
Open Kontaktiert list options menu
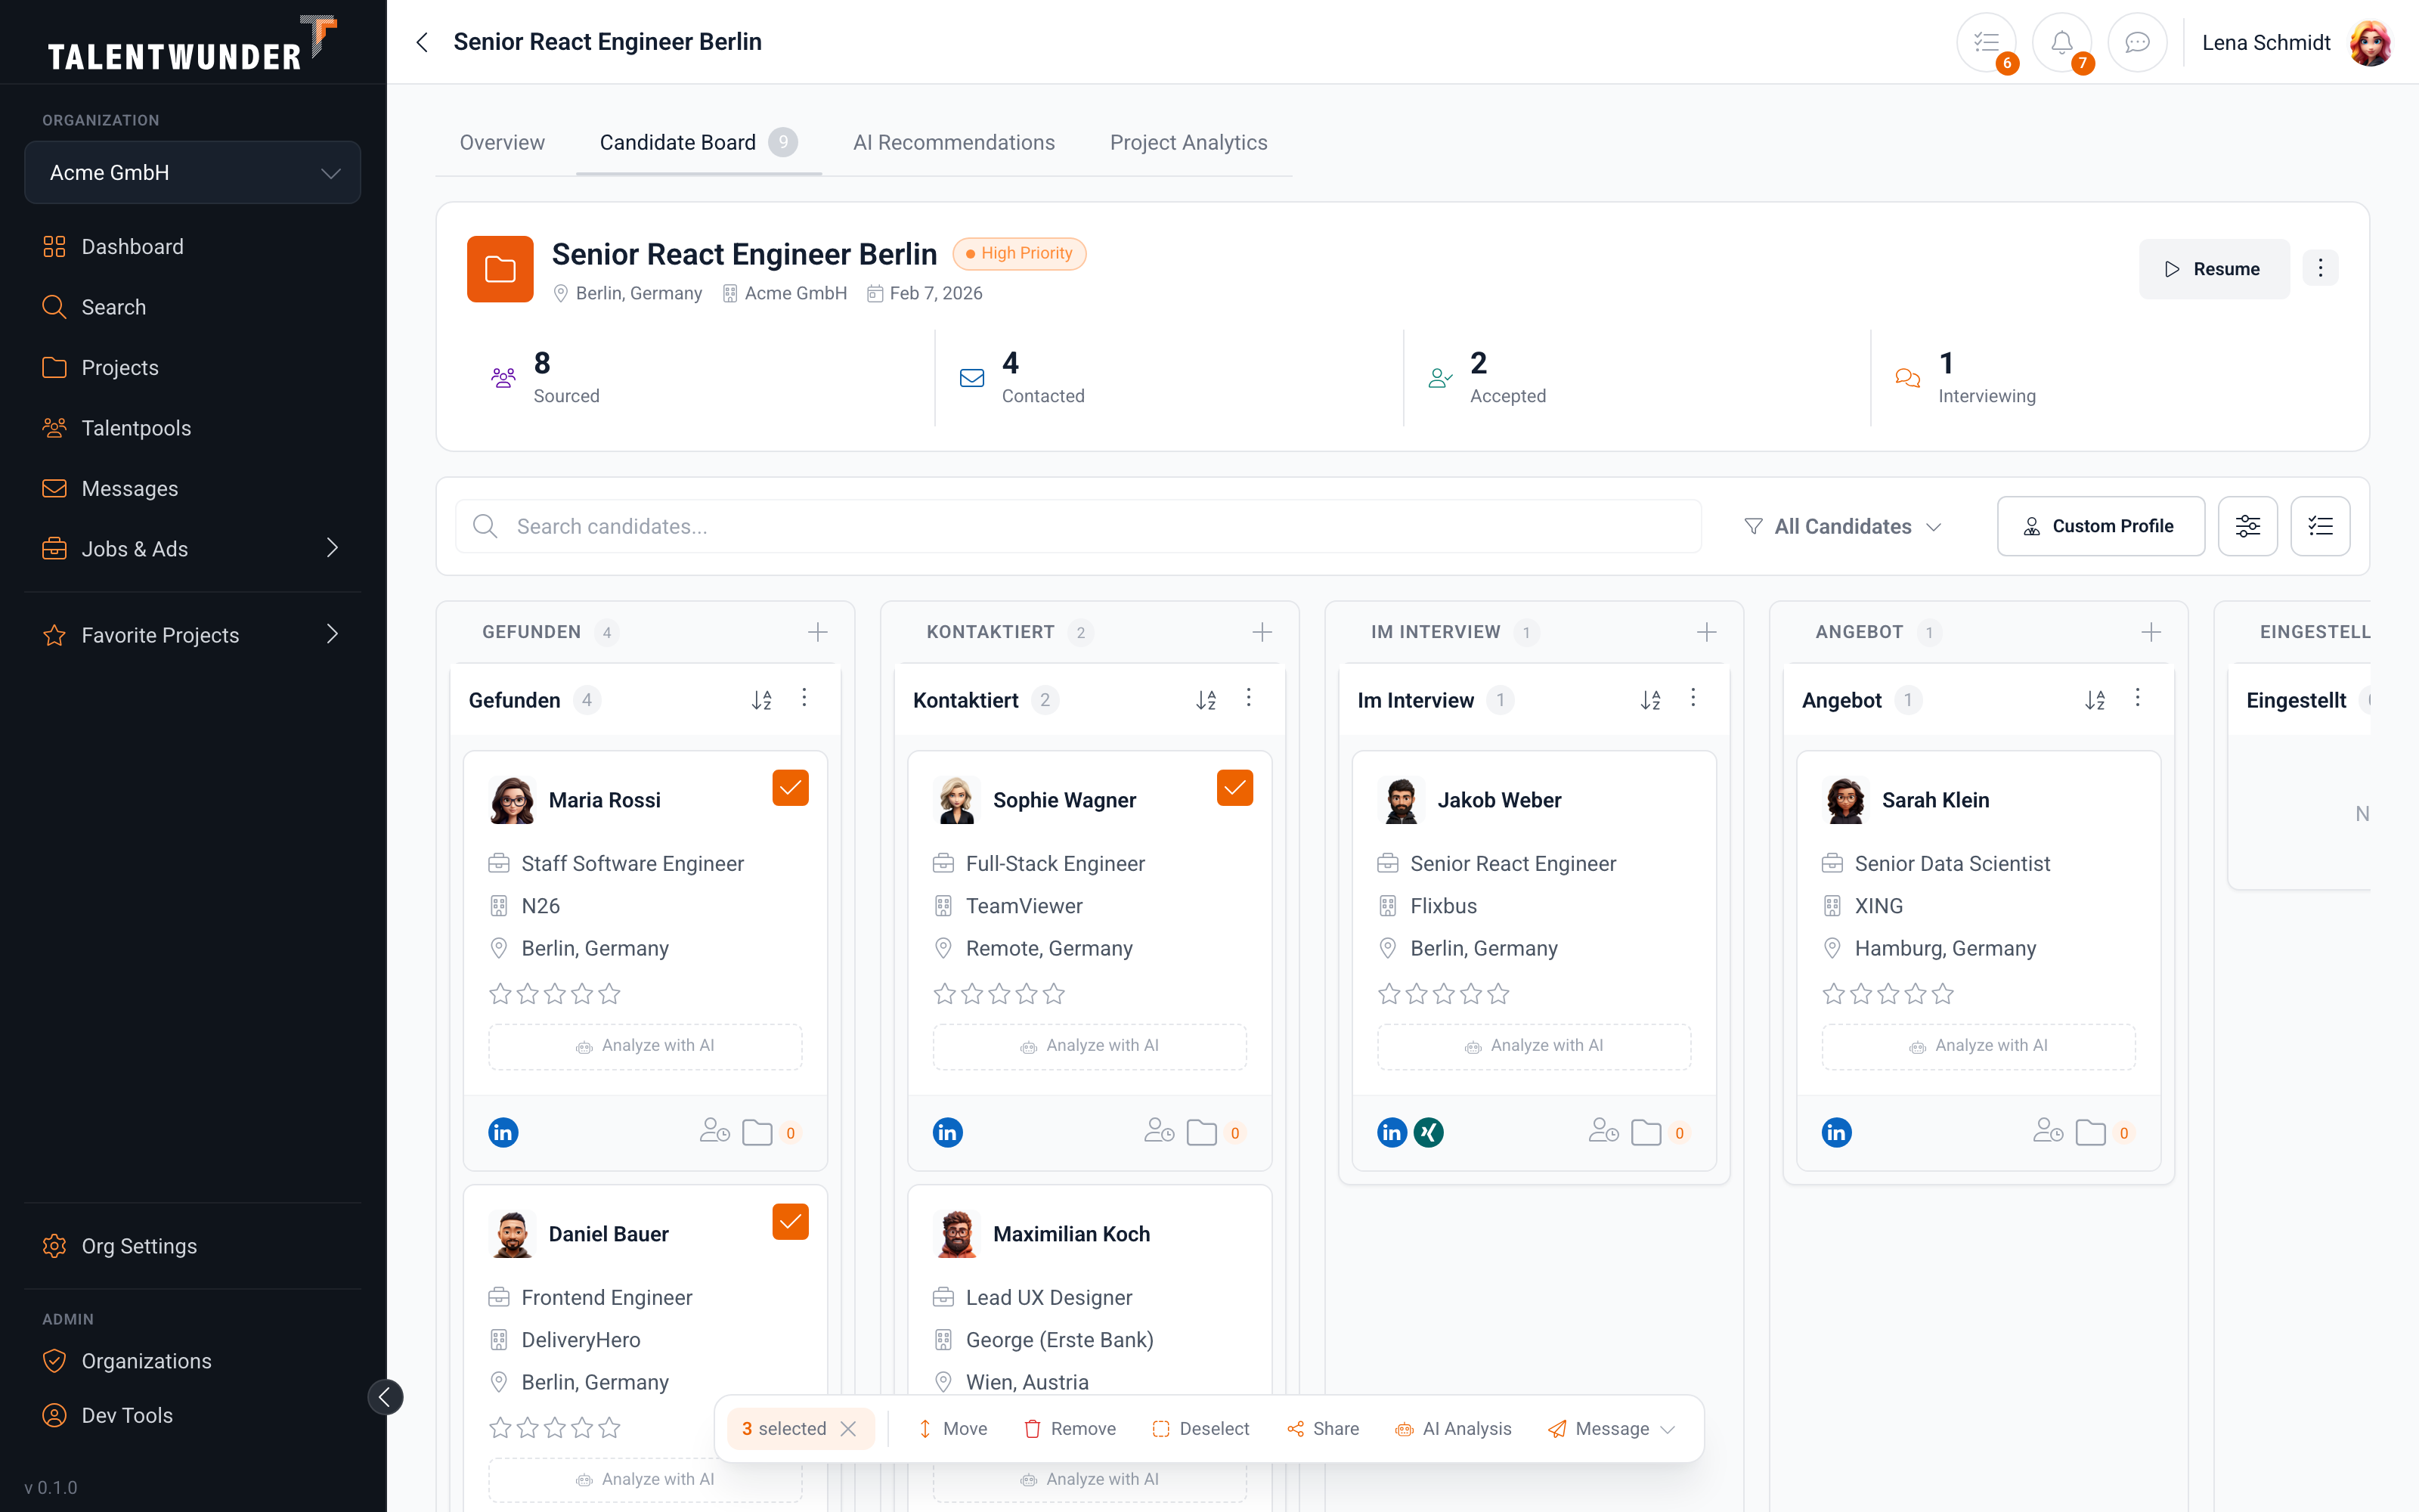click(1249, 698)
